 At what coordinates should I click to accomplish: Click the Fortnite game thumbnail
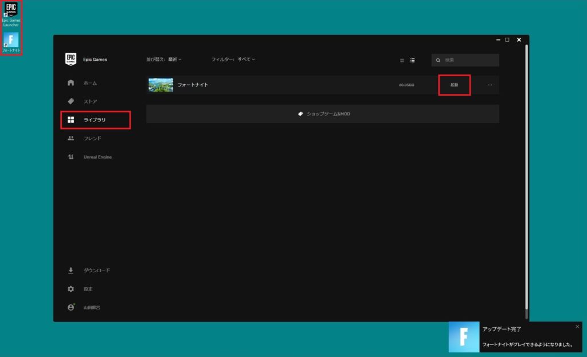coord(161,85)
